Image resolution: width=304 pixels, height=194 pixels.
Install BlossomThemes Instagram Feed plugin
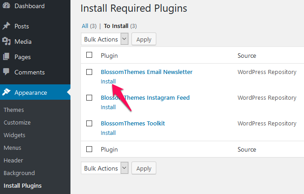[x=108, y=107]
